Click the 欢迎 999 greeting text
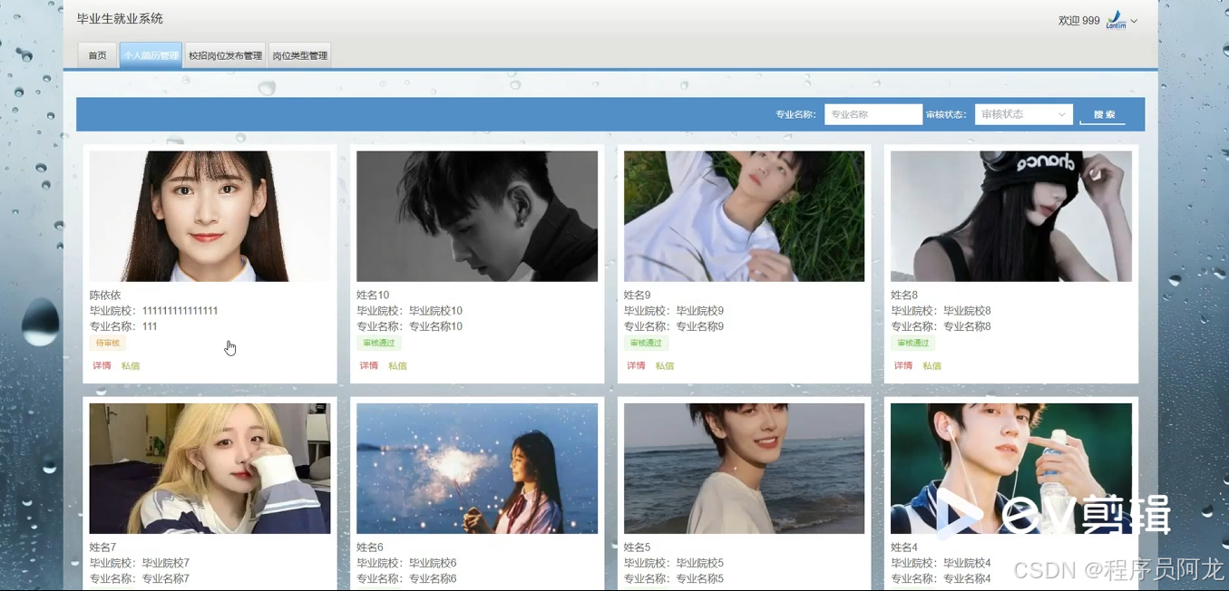The image size is (1229, 591). (1079, 21)
